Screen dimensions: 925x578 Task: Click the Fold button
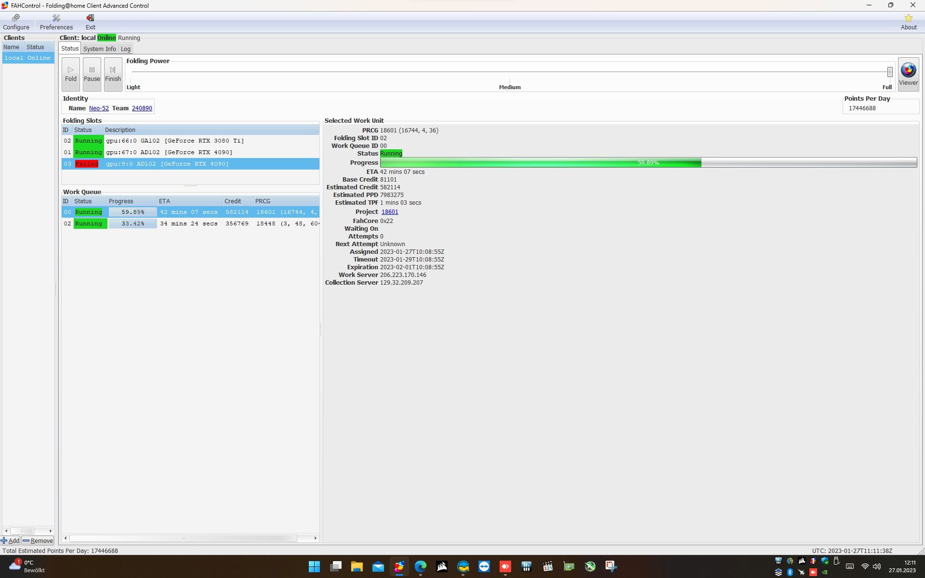pos(71,74)
